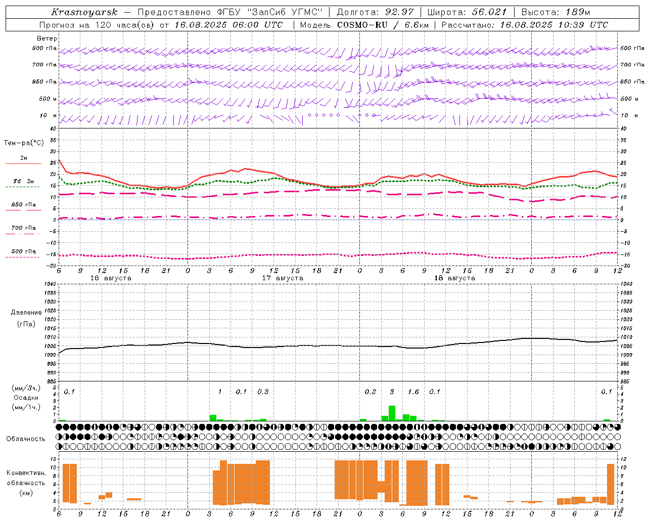Click the (км) convective cloud unit label

(26, 493)
